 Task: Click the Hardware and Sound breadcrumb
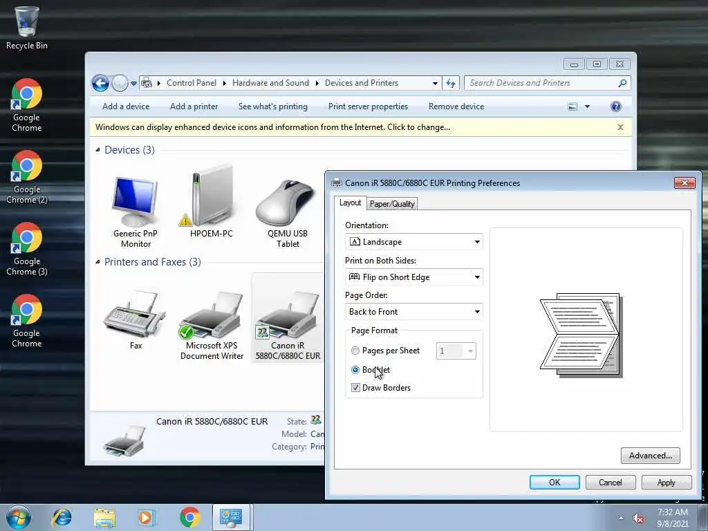coord(270,83)
